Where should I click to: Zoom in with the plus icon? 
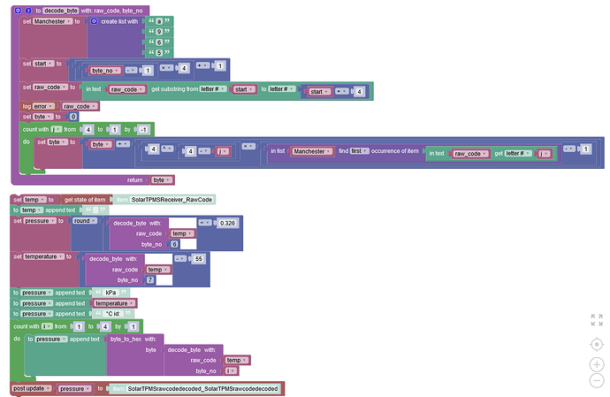pos(597,364)
